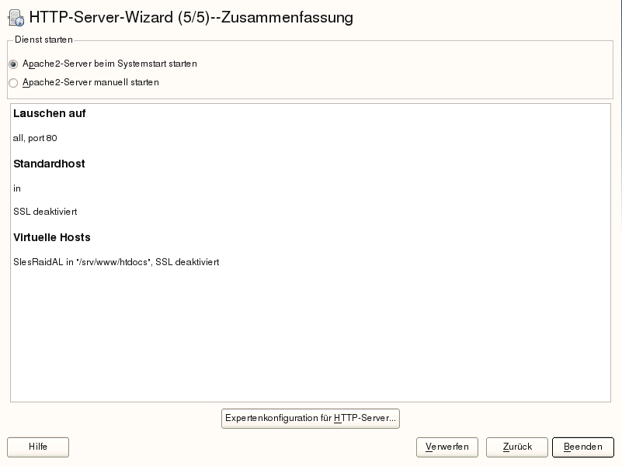Click the 'Standardhost' heading
Viewport: 622px width, 466px height.
pos(49,164)
